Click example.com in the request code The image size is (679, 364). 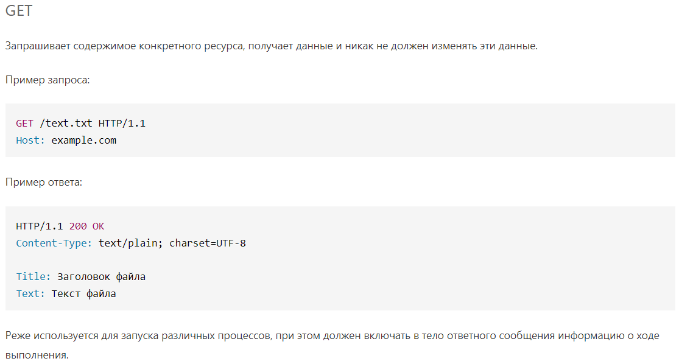point(83,141)
